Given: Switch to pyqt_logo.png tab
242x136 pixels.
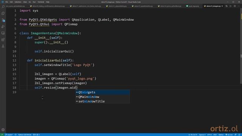Looking at the screenshot, I should pos(192,6).
